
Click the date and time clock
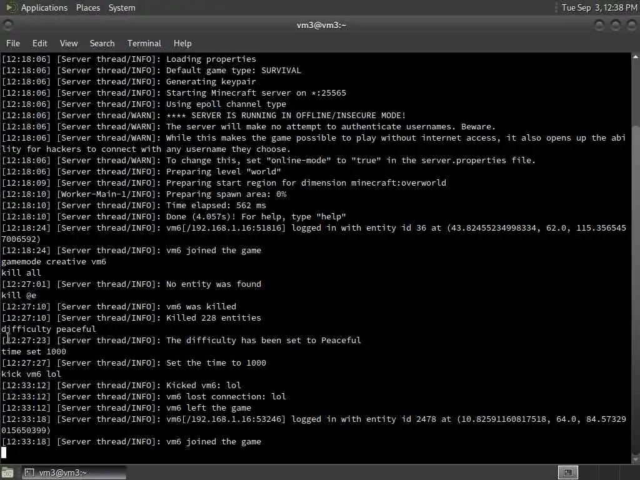tap(599, 7)
